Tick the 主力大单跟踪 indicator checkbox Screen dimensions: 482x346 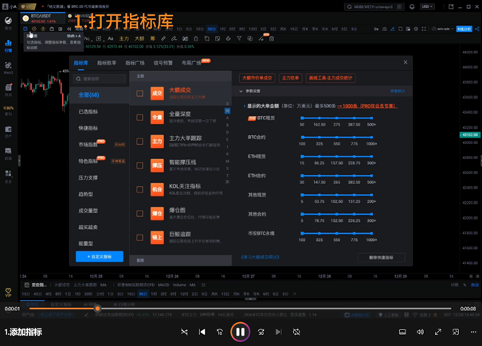(x=139, y=142)
